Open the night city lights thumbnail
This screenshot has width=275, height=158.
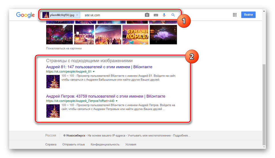click(59, 35)
